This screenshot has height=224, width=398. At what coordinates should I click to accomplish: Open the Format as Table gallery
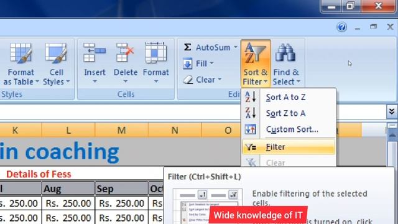click(x=21, y=64)
